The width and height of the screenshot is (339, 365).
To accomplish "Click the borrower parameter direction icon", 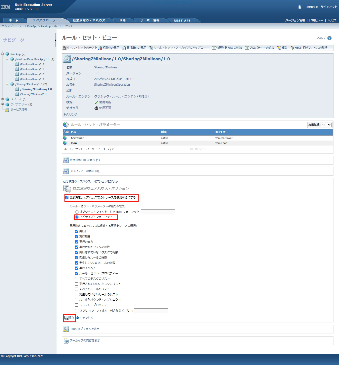I will 65,138.
